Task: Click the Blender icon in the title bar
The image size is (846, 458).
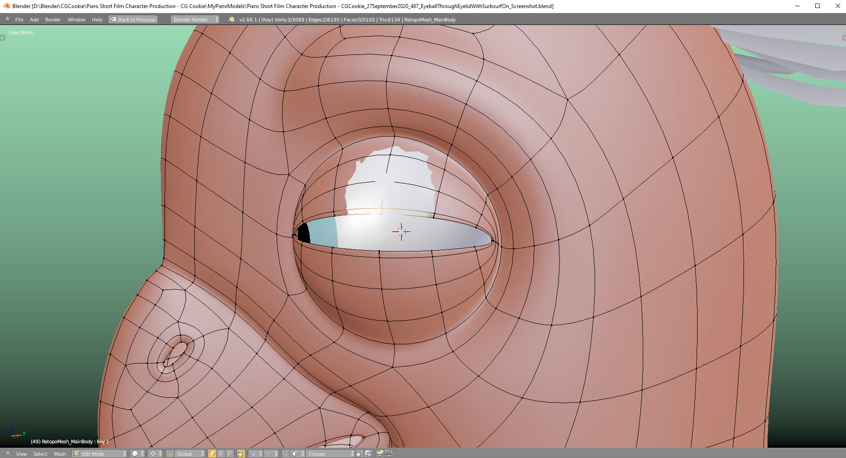Action: [x=6, y=6]
